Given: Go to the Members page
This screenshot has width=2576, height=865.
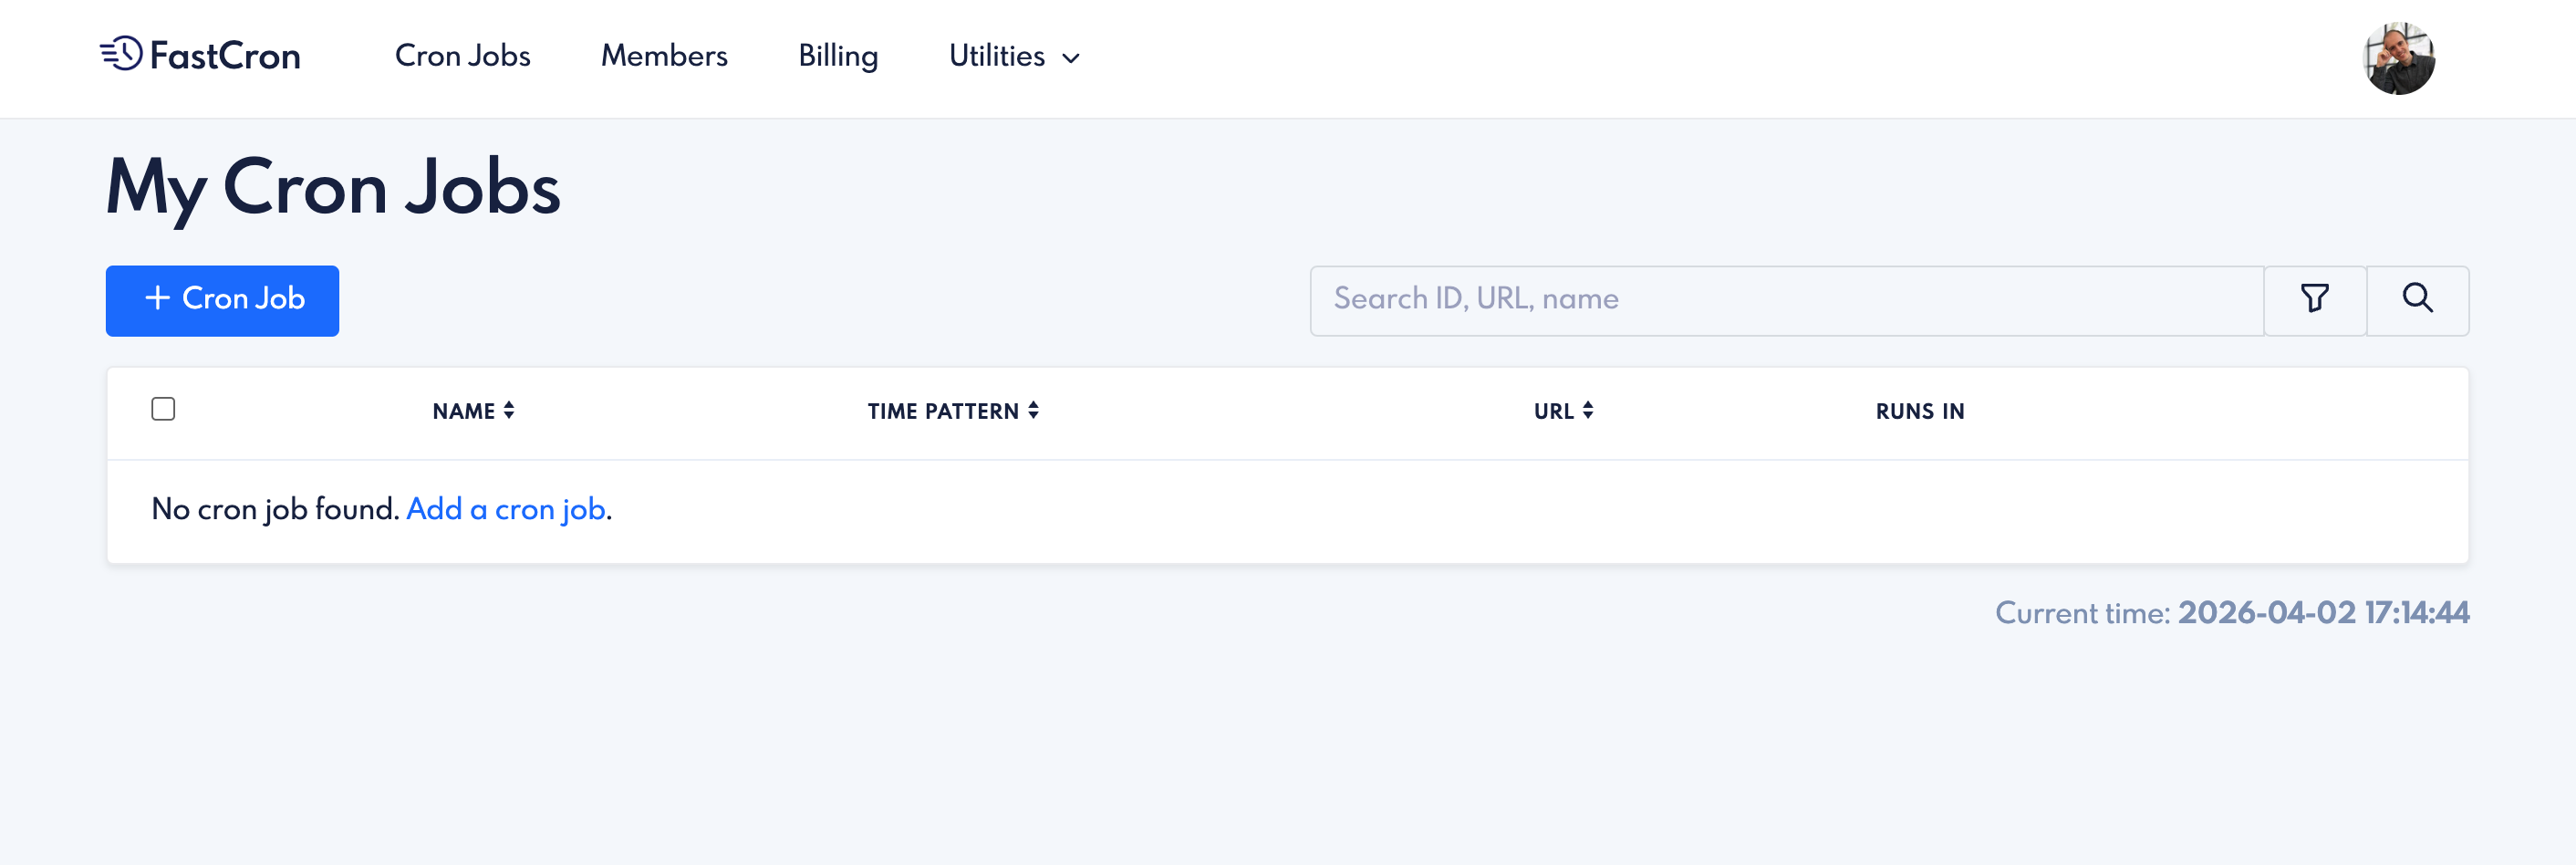Looking at the screenshot, I should 664,56.
